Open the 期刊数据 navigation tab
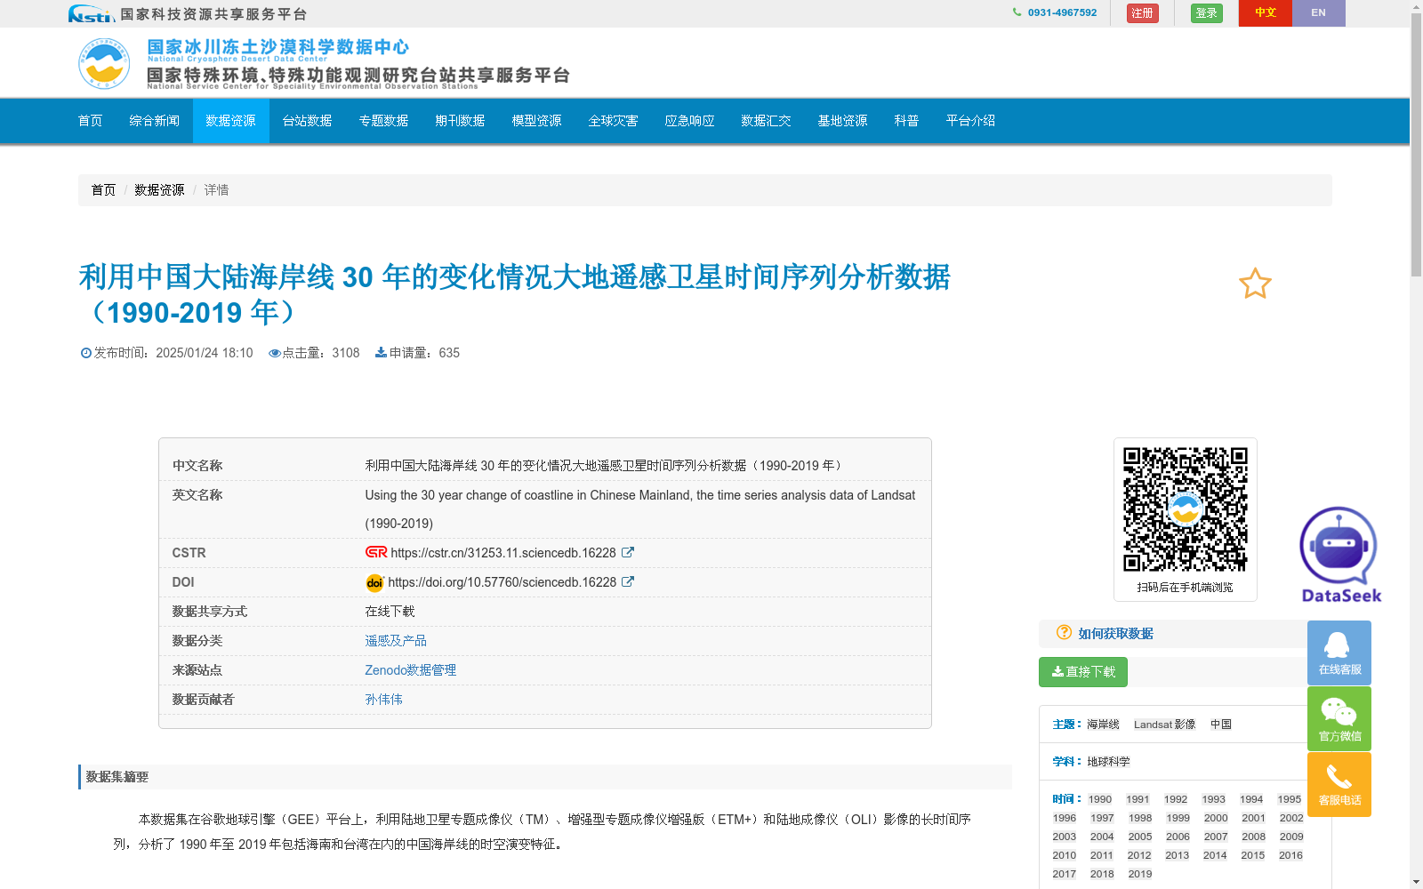Screen dimensions: 1423x889 461,121
